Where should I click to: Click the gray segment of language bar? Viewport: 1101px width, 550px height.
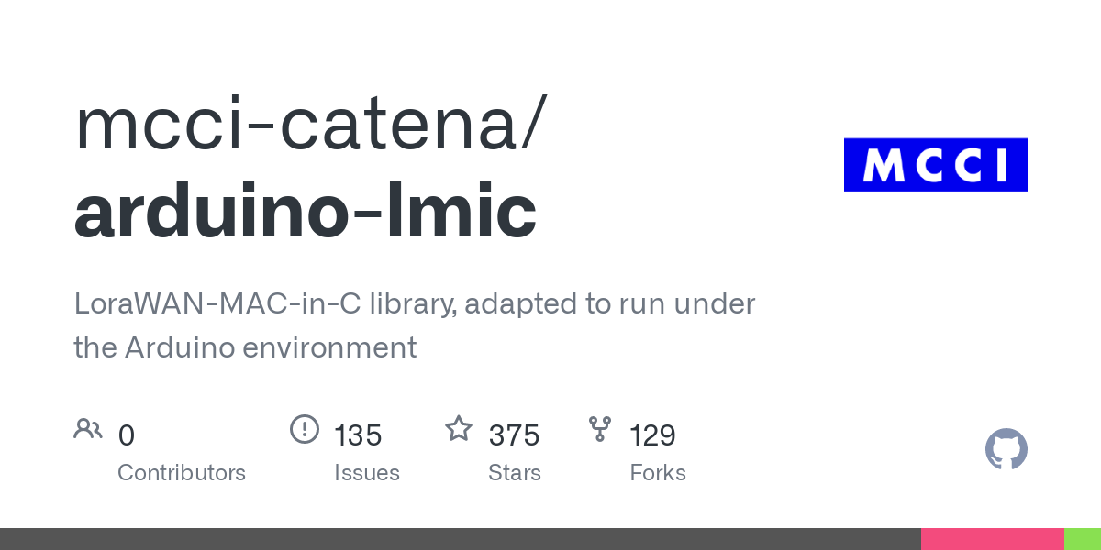(x=459, y=539)
